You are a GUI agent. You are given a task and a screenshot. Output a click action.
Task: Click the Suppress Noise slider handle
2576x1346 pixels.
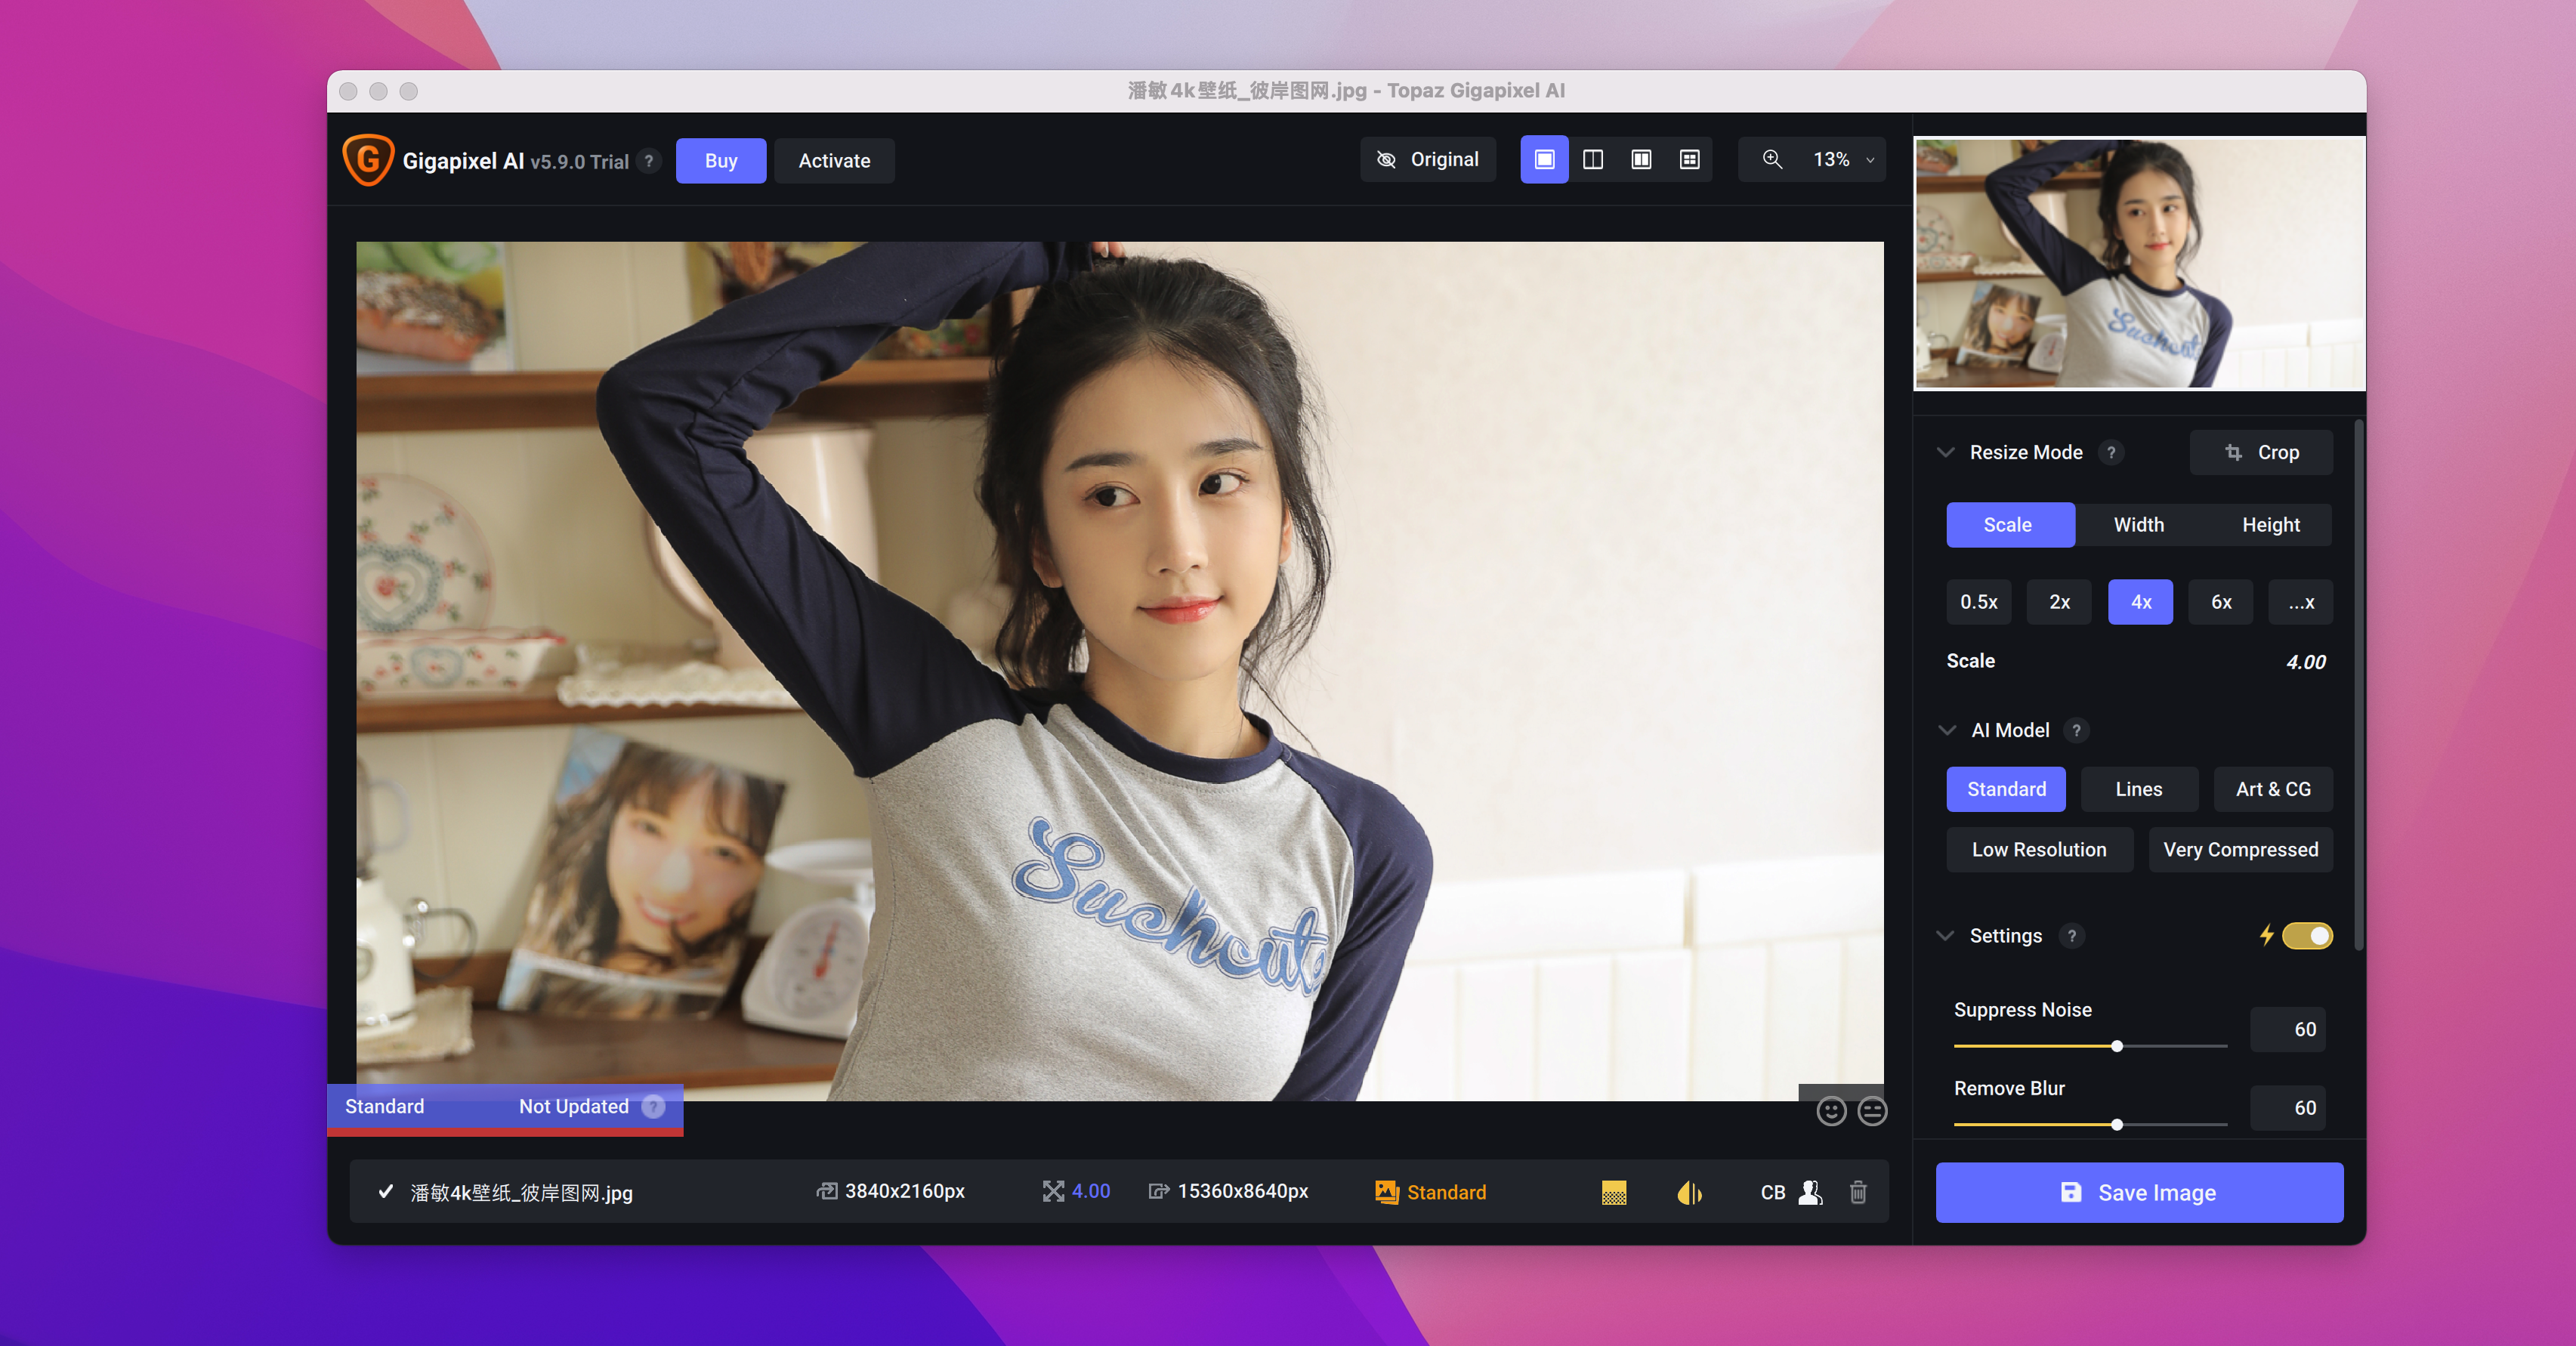pyautogui.click(x=2117, y=1046)
